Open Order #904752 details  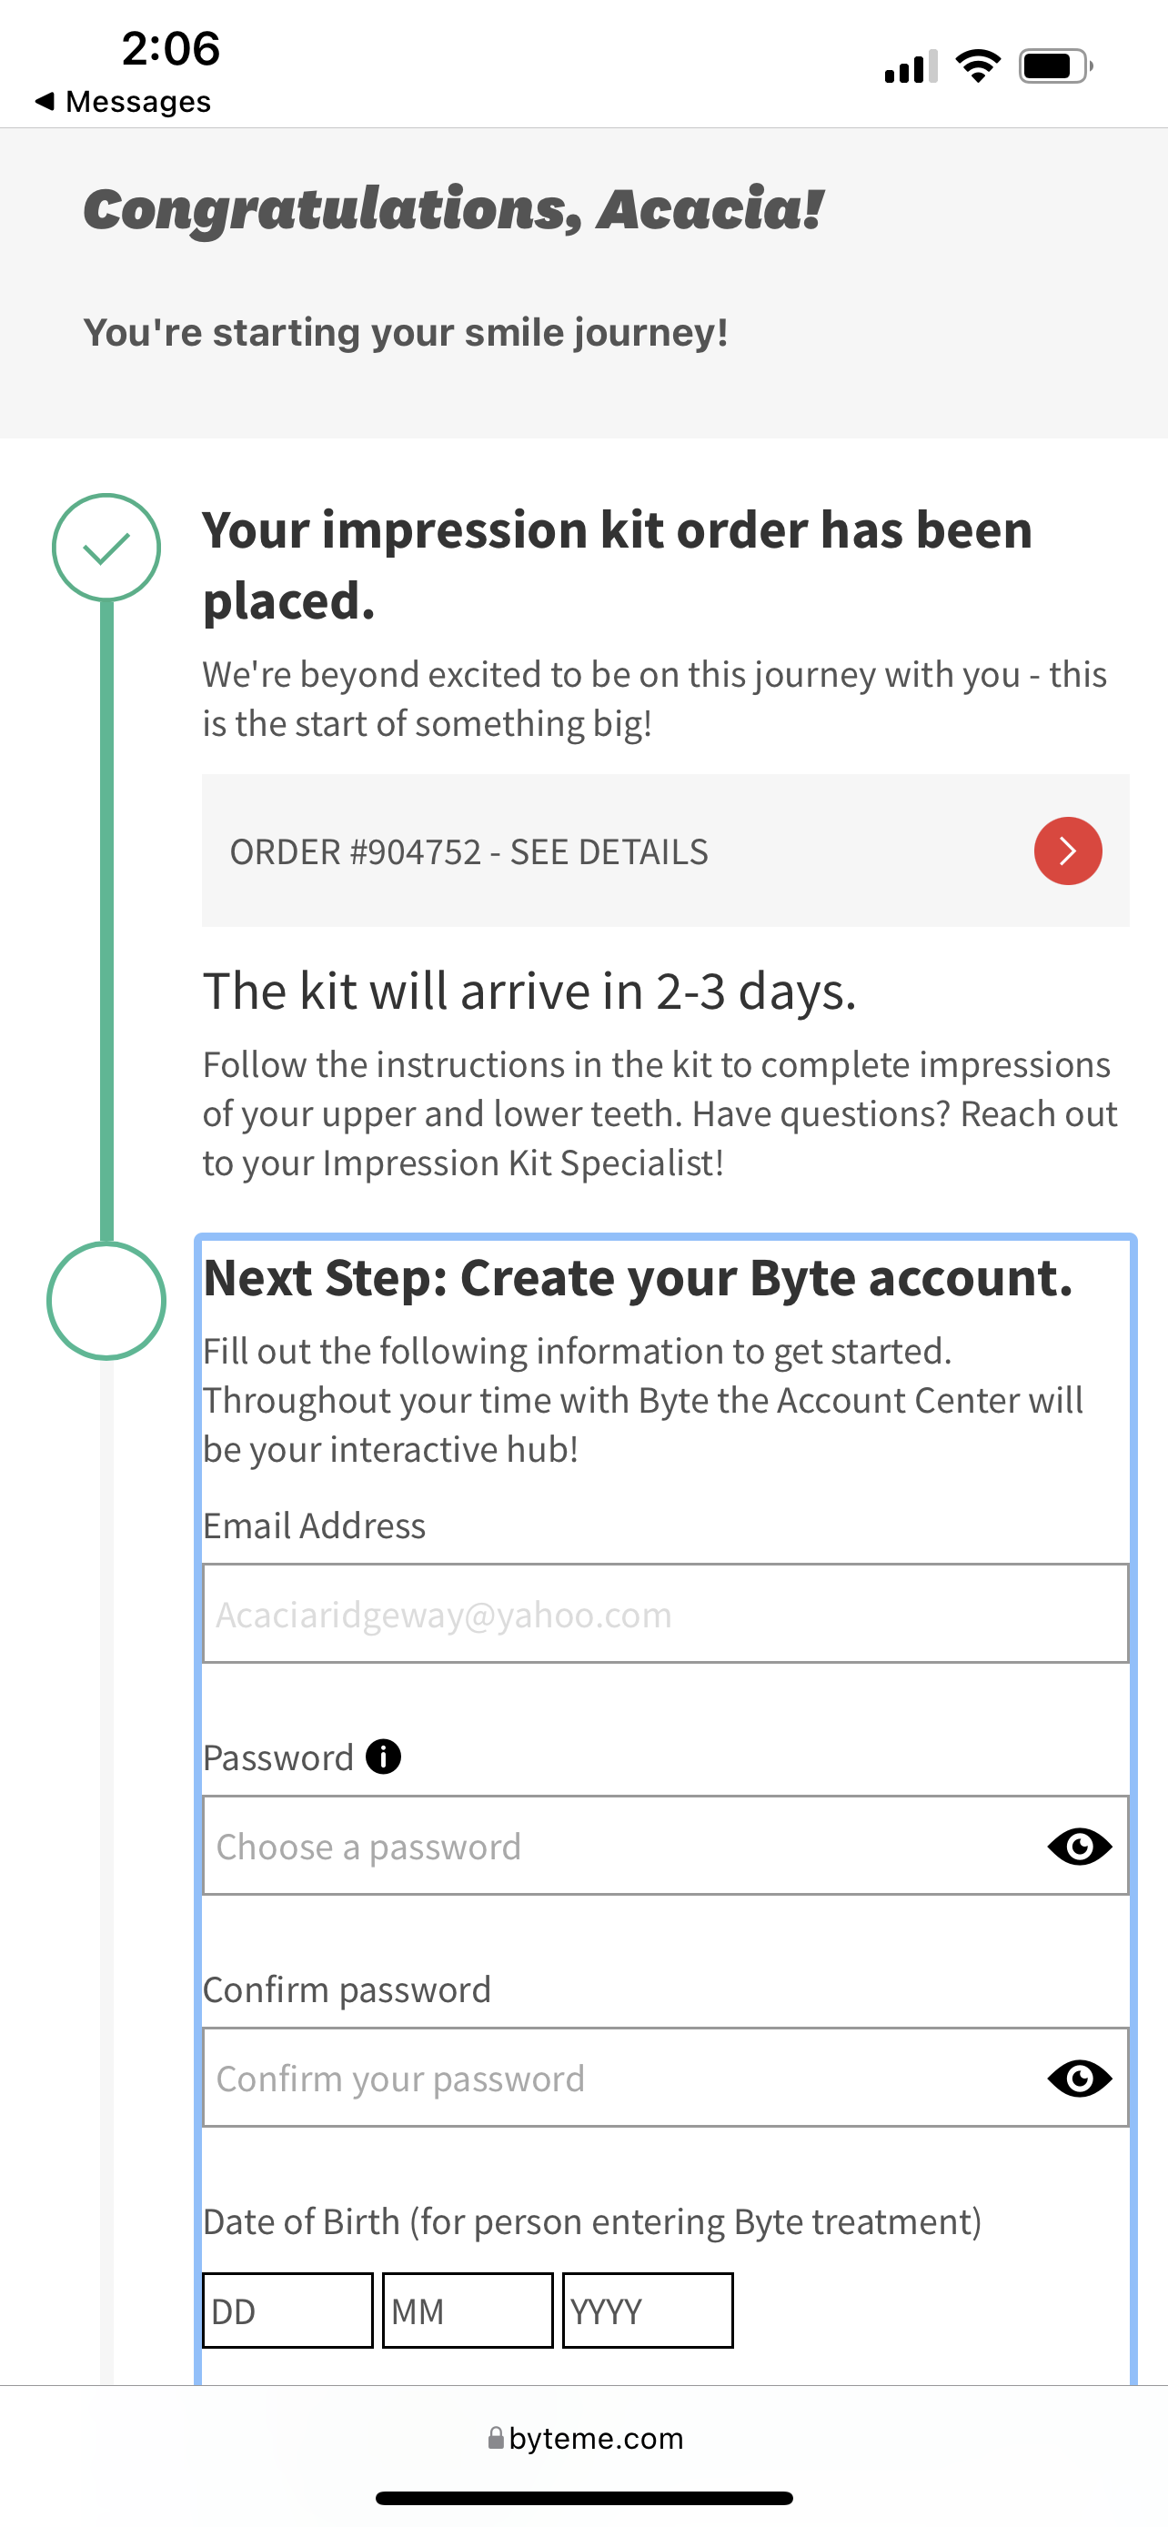(x=468, y=851)
